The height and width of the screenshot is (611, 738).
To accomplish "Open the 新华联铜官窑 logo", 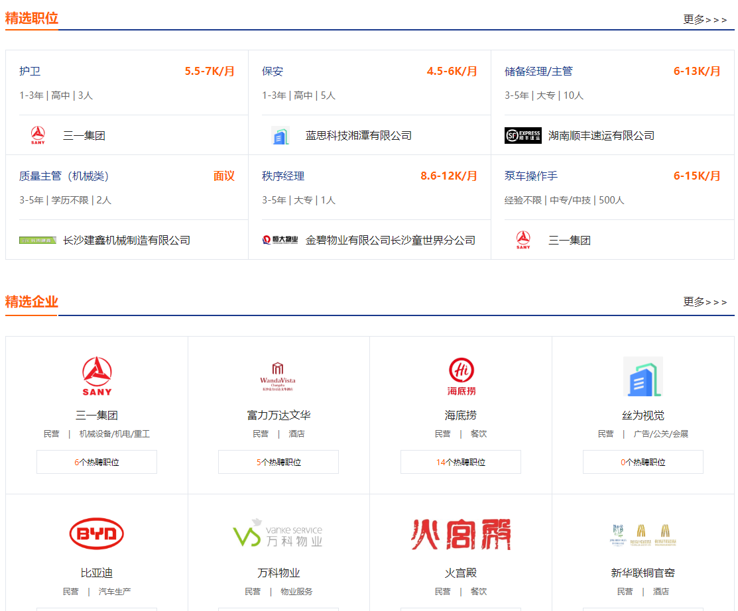I will 643,535.
